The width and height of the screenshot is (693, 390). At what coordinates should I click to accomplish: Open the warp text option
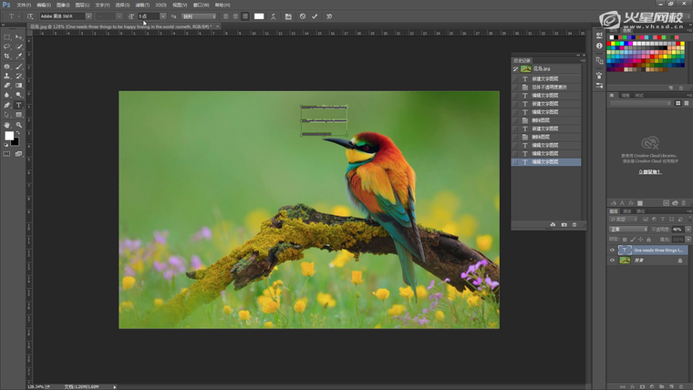point(275,16)
